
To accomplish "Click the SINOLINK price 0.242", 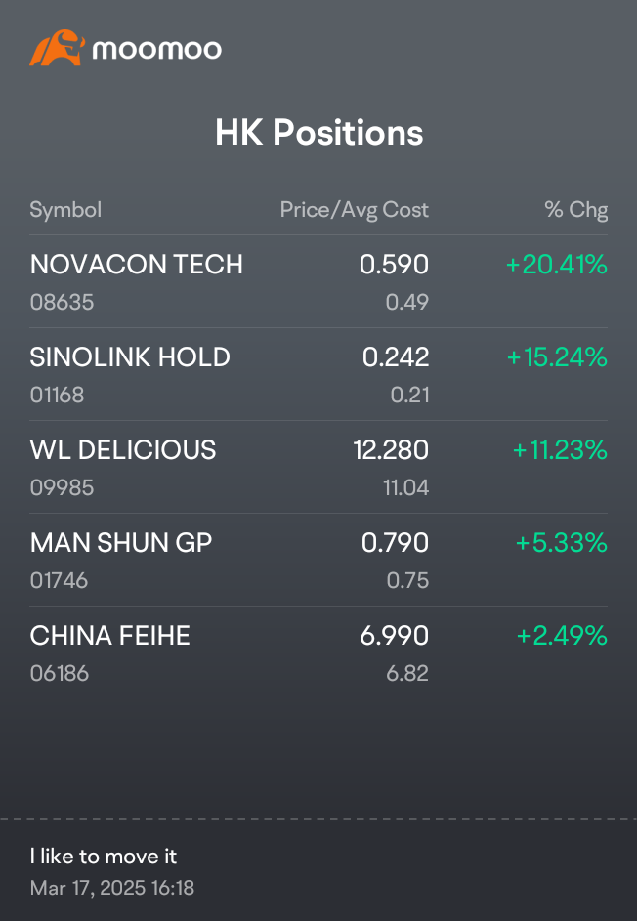I will 396,357.
